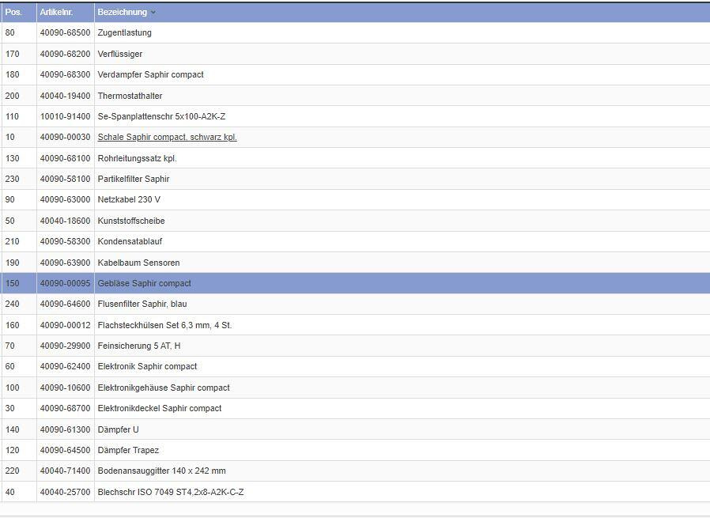Image resolution: width=710 pixels, height=518 pixels.
Task: Select the Flusenfilter Saphir, blau row
Action: click(142, 304)
